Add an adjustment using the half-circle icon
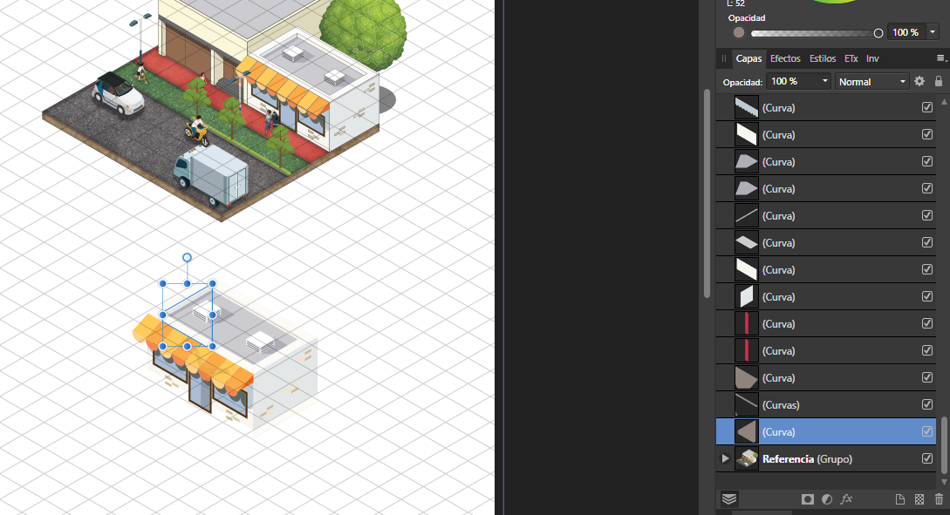950x515 pixels. click(x=827, y=499)
